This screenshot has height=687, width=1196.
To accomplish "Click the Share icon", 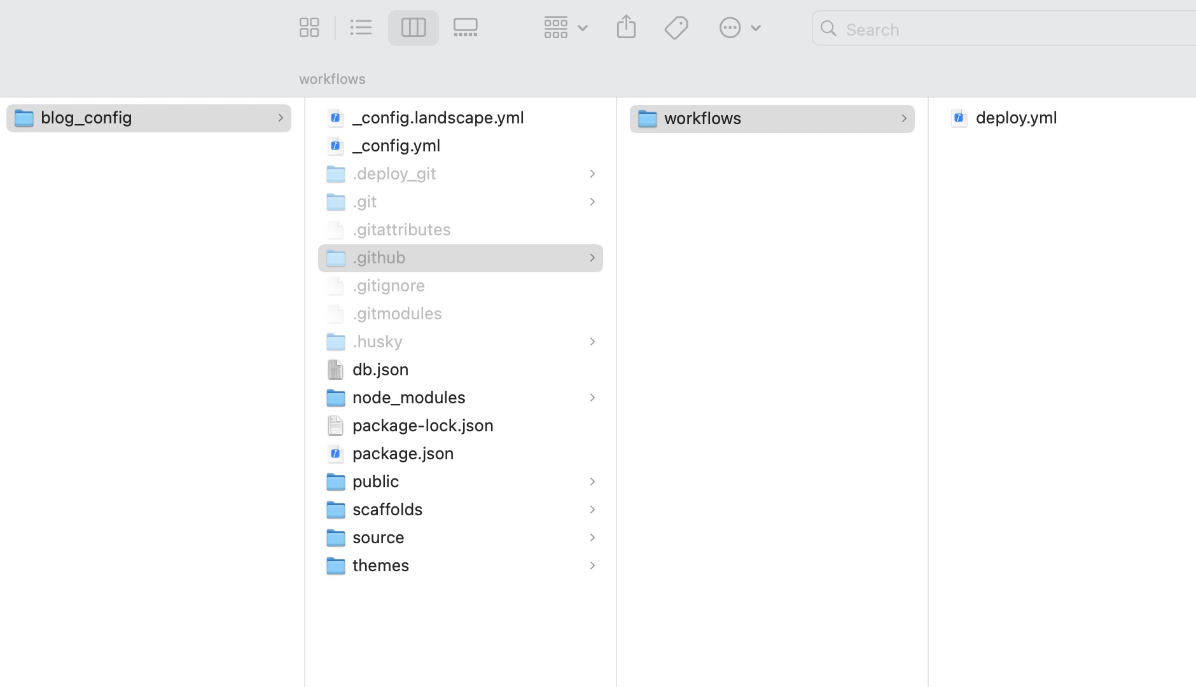I will 627,27.
